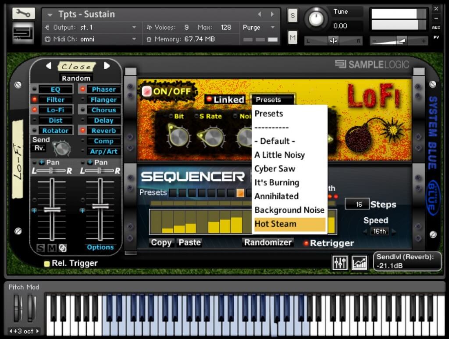Increase speed with right arrow
Image resolution: width=449 pixels, height=339 pixels.
[394, 232]
